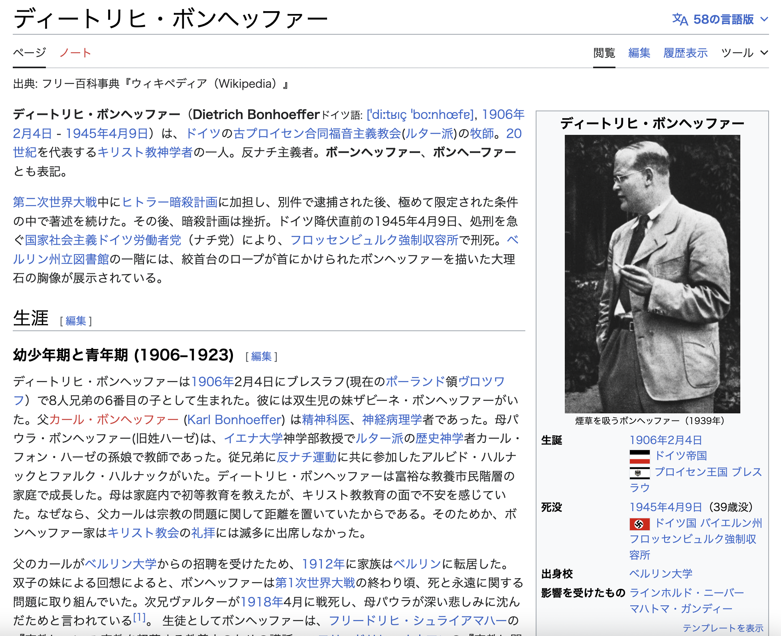
Task: Select the infobox title ディートリヒ・ボンヘッファー
Action: (652, 124)
